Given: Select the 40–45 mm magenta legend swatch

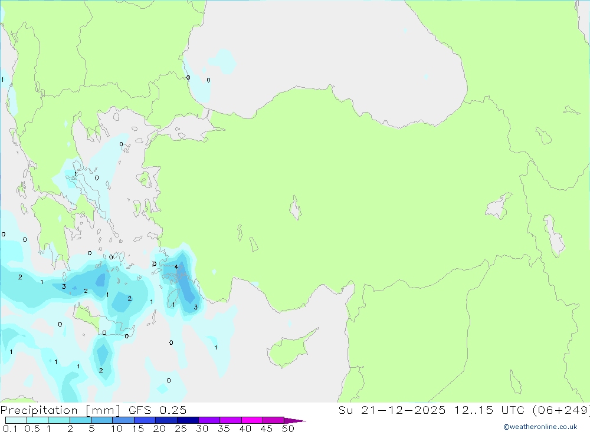Looking at the screenshot, I should click(252, 420).
